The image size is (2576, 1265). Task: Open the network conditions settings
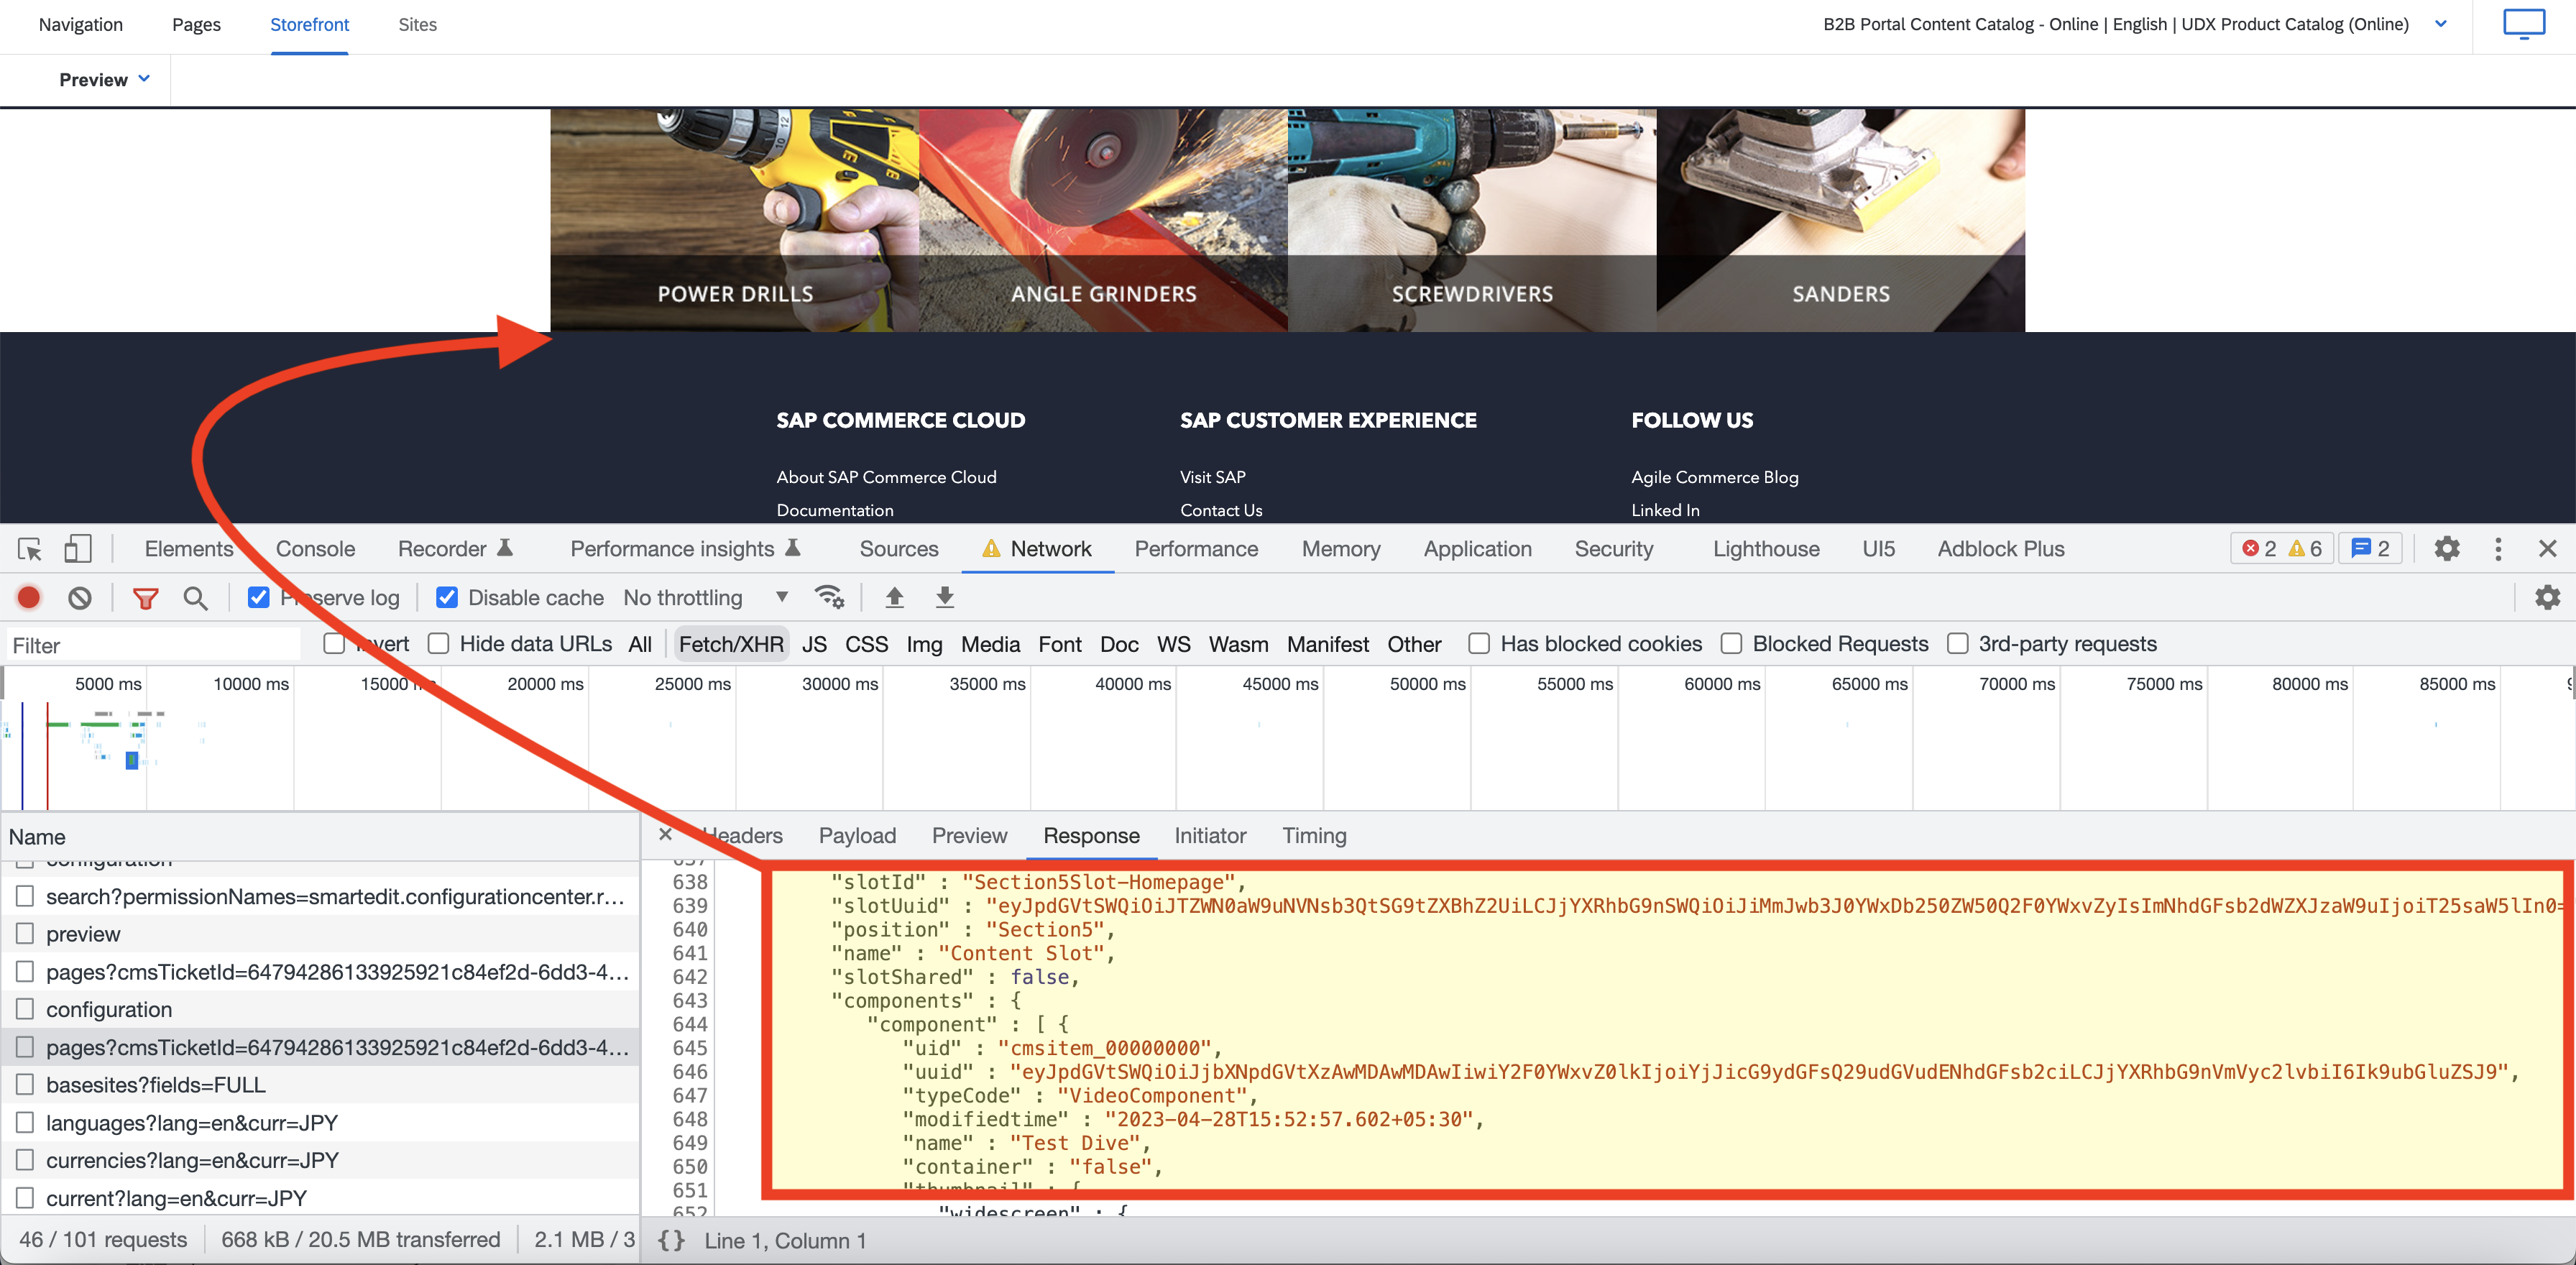(x=830, y=596)
